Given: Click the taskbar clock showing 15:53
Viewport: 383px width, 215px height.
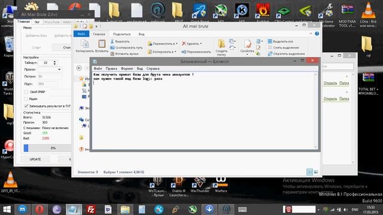Looking at the screenshot, I should coord(370,210).
